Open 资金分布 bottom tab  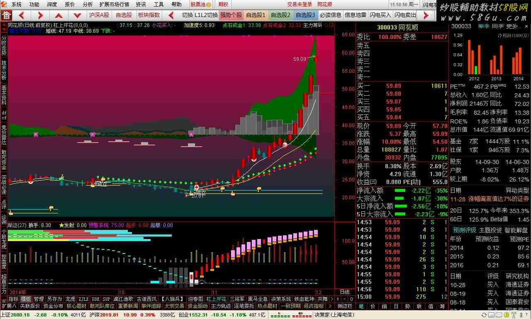(x=53, y=306)
